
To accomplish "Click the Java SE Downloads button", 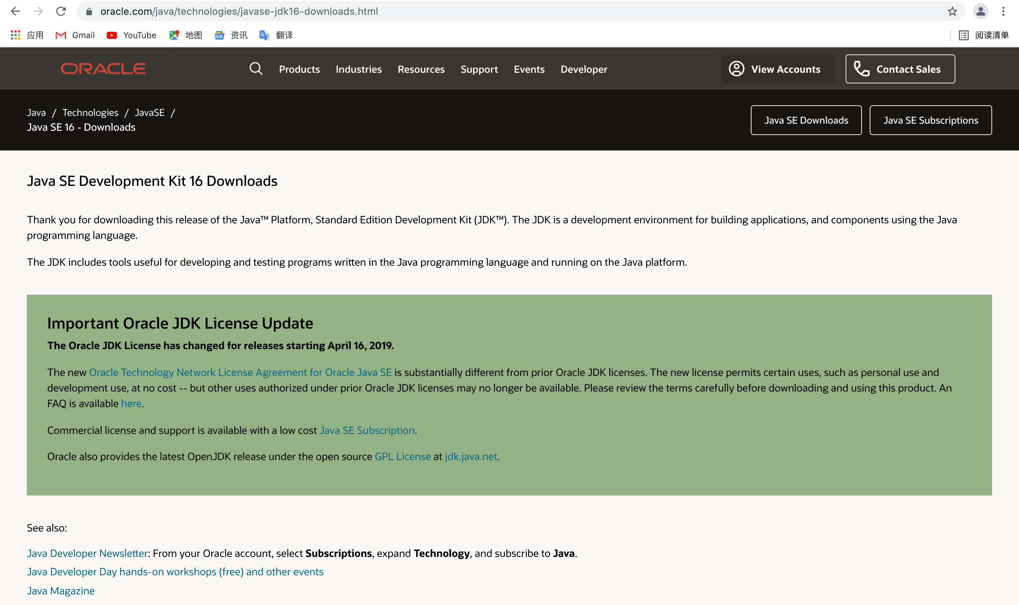I will (806, 120).
